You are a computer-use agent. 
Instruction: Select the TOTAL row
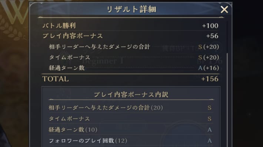(x=130, y=79)
